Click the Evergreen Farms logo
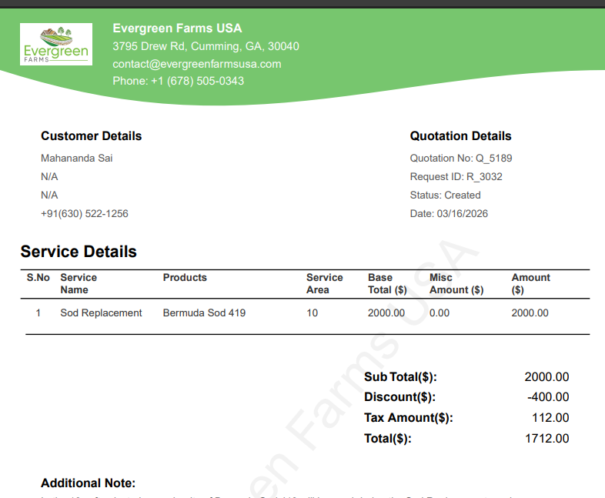This screenshot has width=605, height=498. (55, 44)
